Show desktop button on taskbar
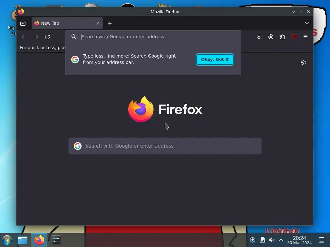This screenshot has width=330, height=247. tap(322, 240)
